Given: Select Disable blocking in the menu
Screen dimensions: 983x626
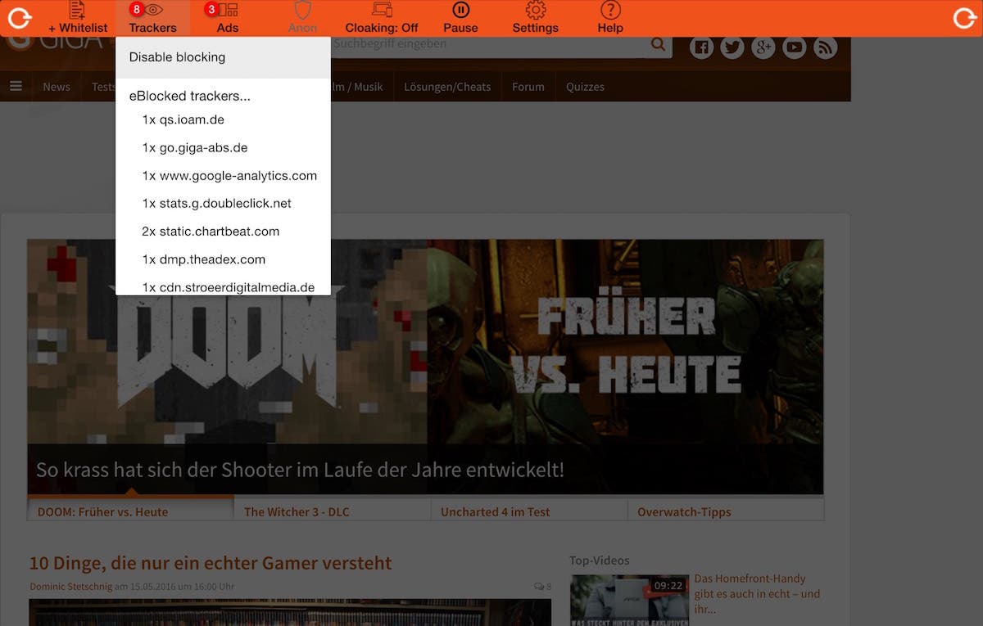Looking at the screenshot, I should [x=177, y=57].
